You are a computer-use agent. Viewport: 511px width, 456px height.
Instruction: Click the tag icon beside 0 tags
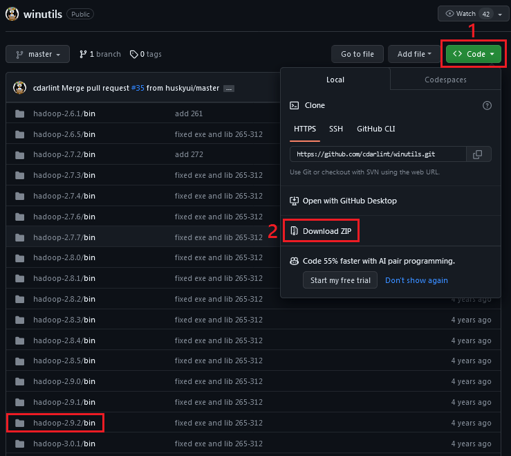click(133, 54)
